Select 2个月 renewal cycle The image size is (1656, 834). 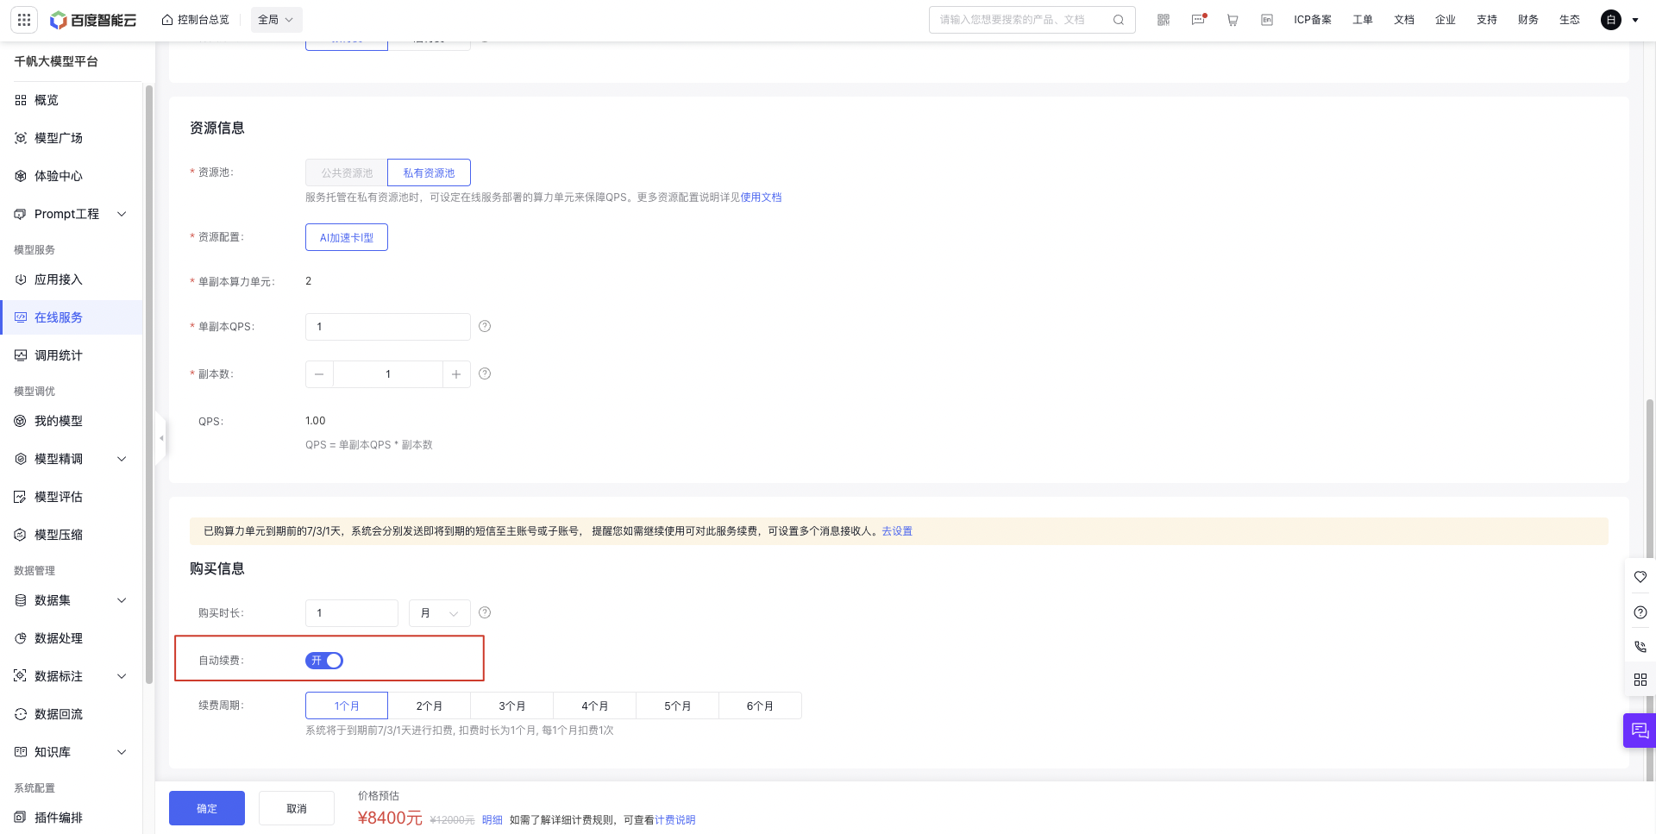point(430,705)
